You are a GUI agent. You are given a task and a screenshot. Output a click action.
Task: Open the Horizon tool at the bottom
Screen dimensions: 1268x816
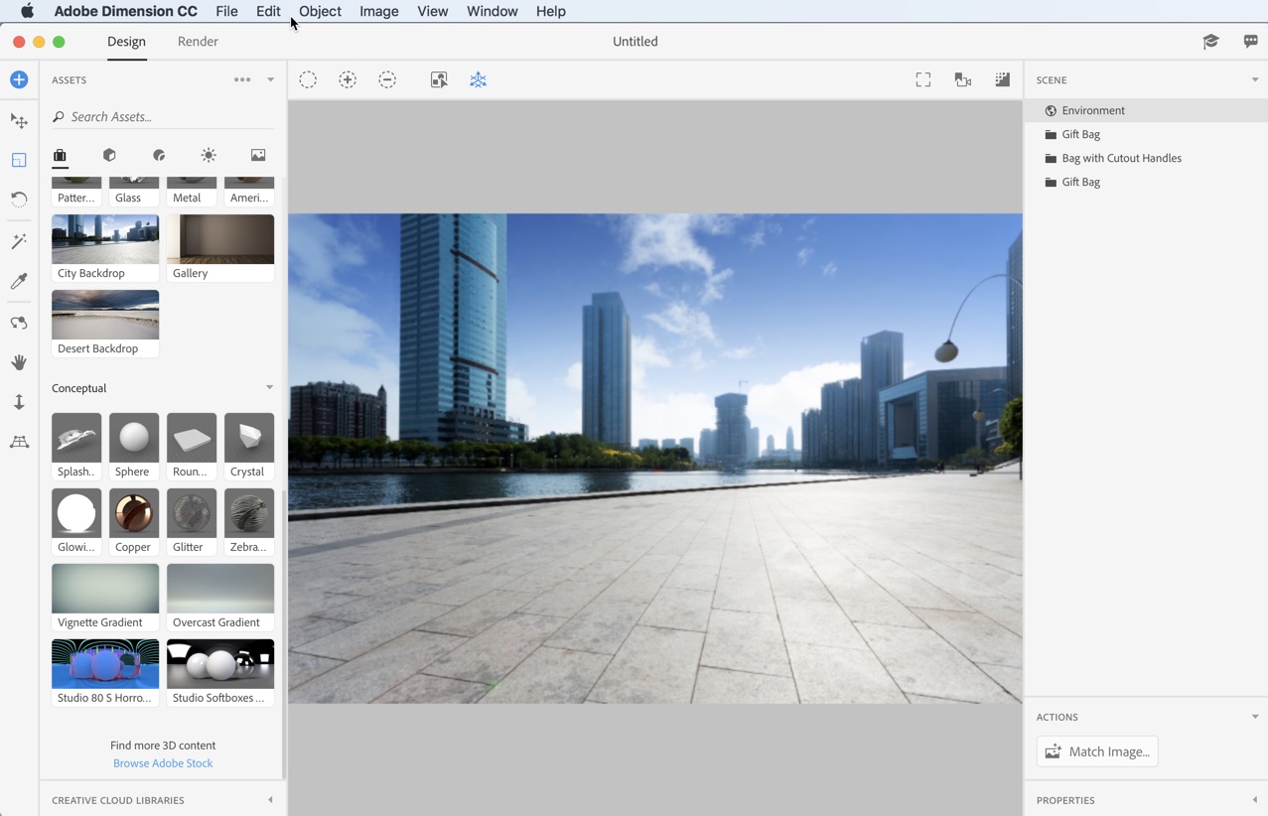(18, 442)
